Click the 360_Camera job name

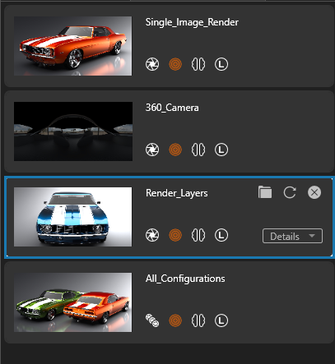point(172,108)
